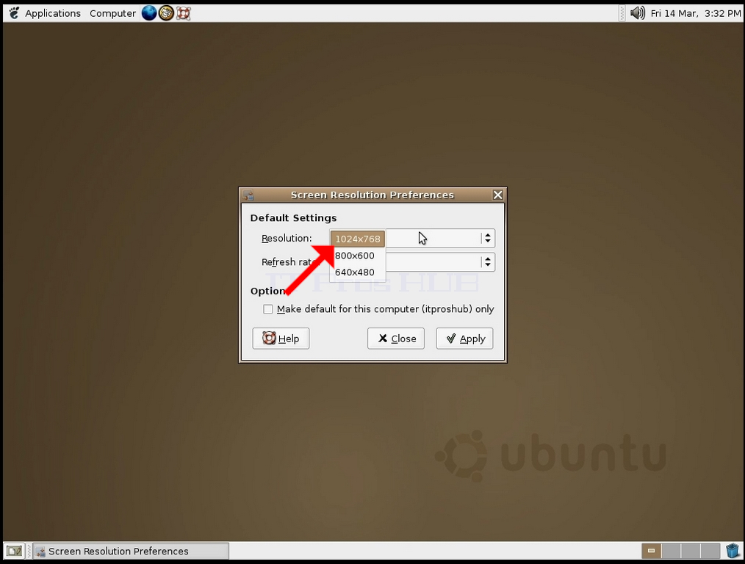Viewport: 745px width, 564px height.
Task: Choose the 800x600 resolution option
Action: point(355,256)
